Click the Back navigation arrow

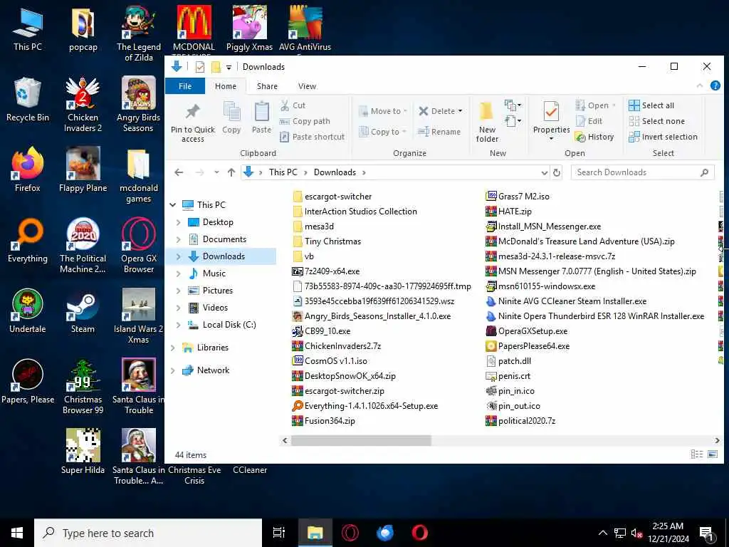click(x=179, y=172)
